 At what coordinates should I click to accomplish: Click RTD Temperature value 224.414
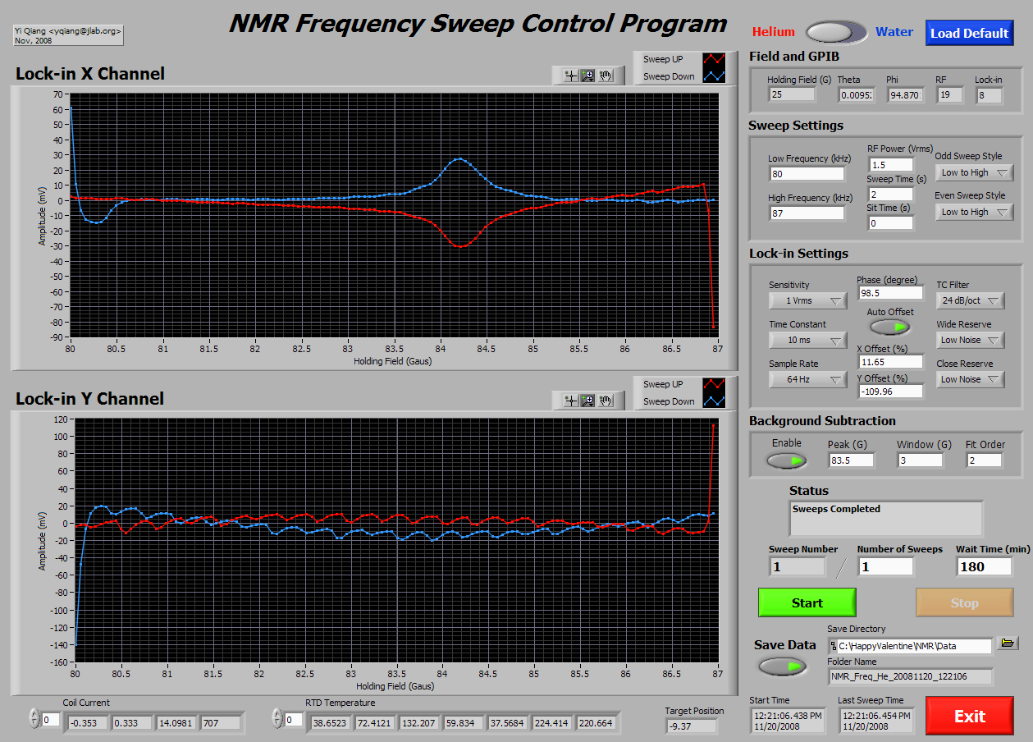551,723
